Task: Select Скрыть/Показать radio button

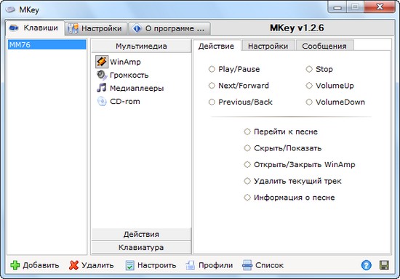Action: (x=247, y=148)
